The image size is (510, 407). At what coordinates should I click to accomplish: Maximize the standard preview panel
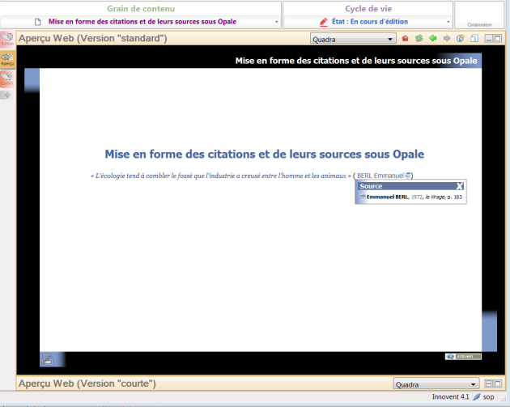(x=498, y=38)
